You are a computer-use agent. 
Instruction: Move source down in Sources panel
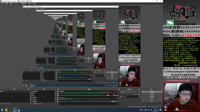[x=40, y=104]
